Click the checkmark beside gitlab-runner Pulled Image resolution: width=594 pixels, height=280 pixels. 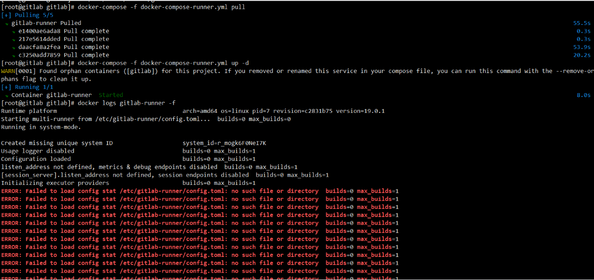pos(7,24)
